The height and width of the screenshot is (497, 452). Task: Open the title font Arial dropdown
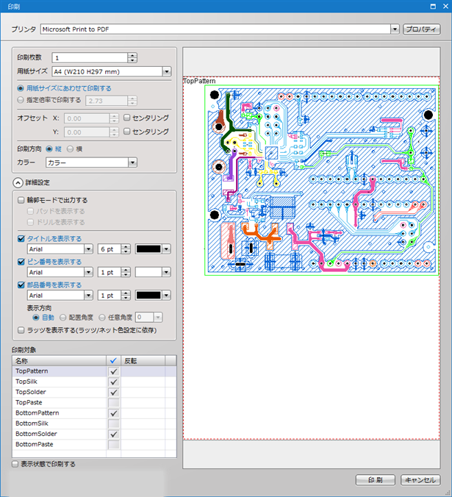[x=88, y=249]
